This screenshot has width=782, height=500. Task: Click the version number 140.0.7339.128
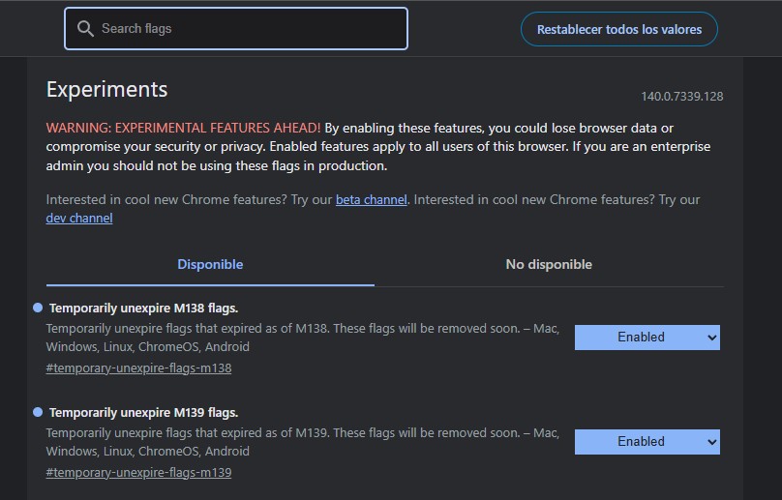[681, 97]
